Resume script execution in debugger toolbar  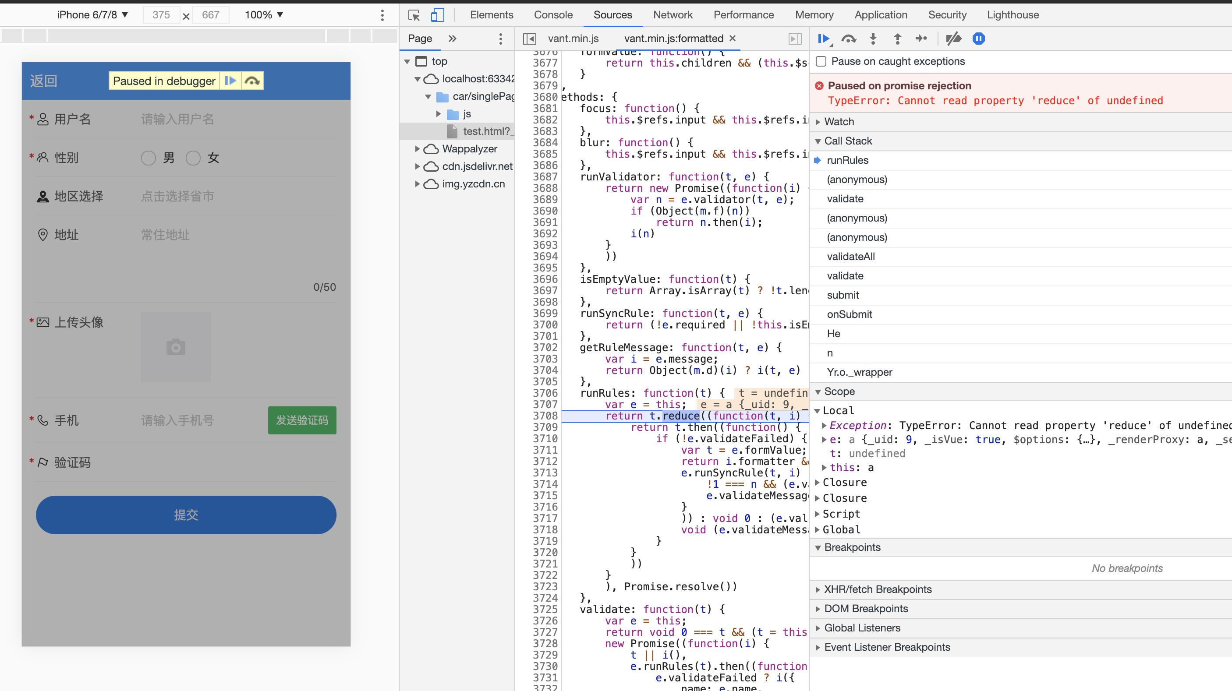(823, 39)
